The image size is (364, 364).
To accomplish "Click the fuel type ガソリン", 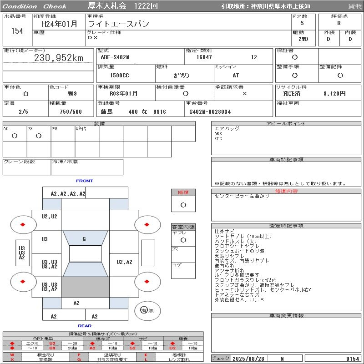I will coord(182,75).
